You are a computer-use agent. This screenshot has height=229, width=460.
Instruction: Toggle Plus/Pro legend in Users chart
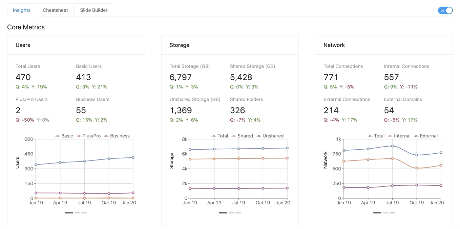click(88, 136)
